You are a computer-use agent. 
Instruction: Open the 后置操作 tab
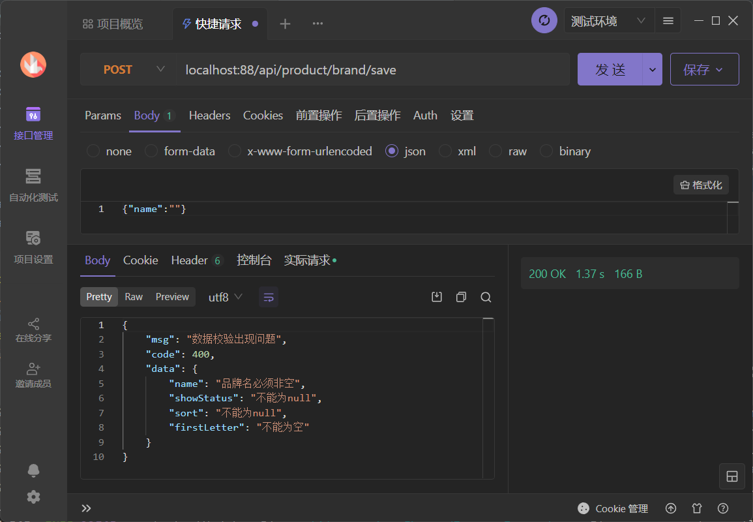click(x=377, y=115)
